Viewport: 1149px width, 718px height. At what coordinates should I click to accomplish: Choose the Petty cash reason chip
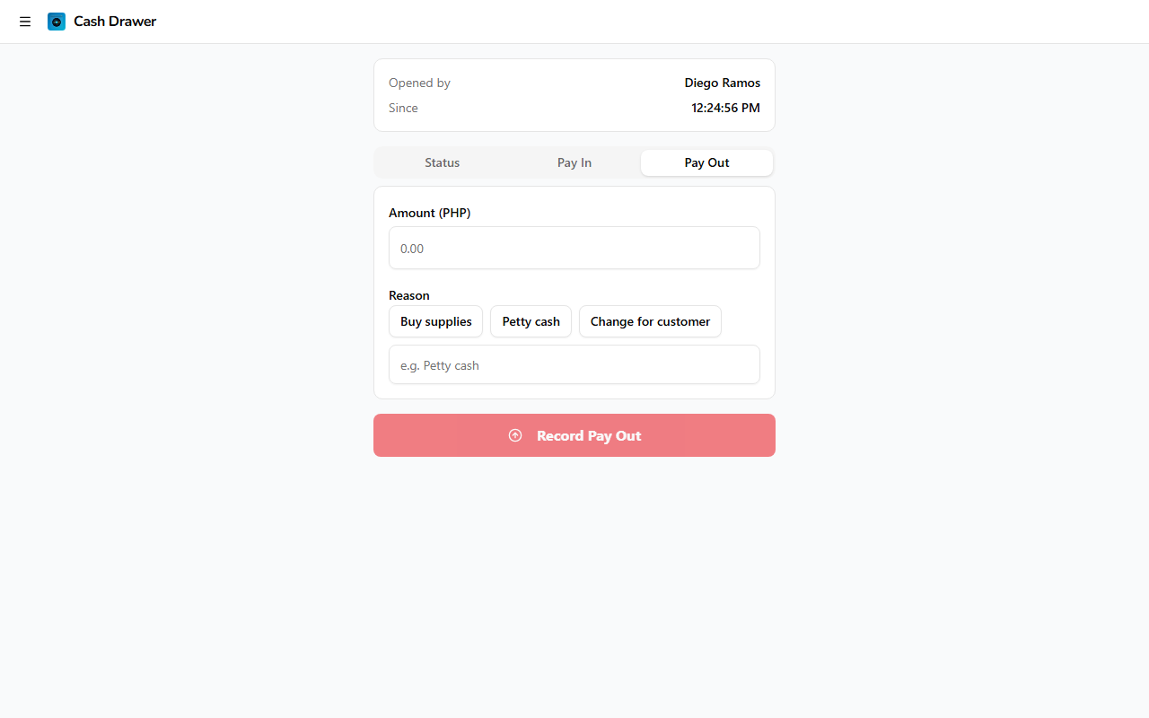(x=531, y=321)
